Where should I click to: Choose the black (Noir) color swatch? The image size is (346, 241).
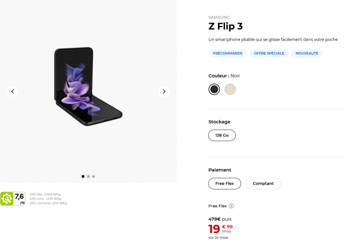point(214,89)
